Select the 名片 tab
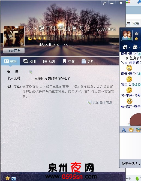This screenshot has width=141, height=181. [88, 61]
